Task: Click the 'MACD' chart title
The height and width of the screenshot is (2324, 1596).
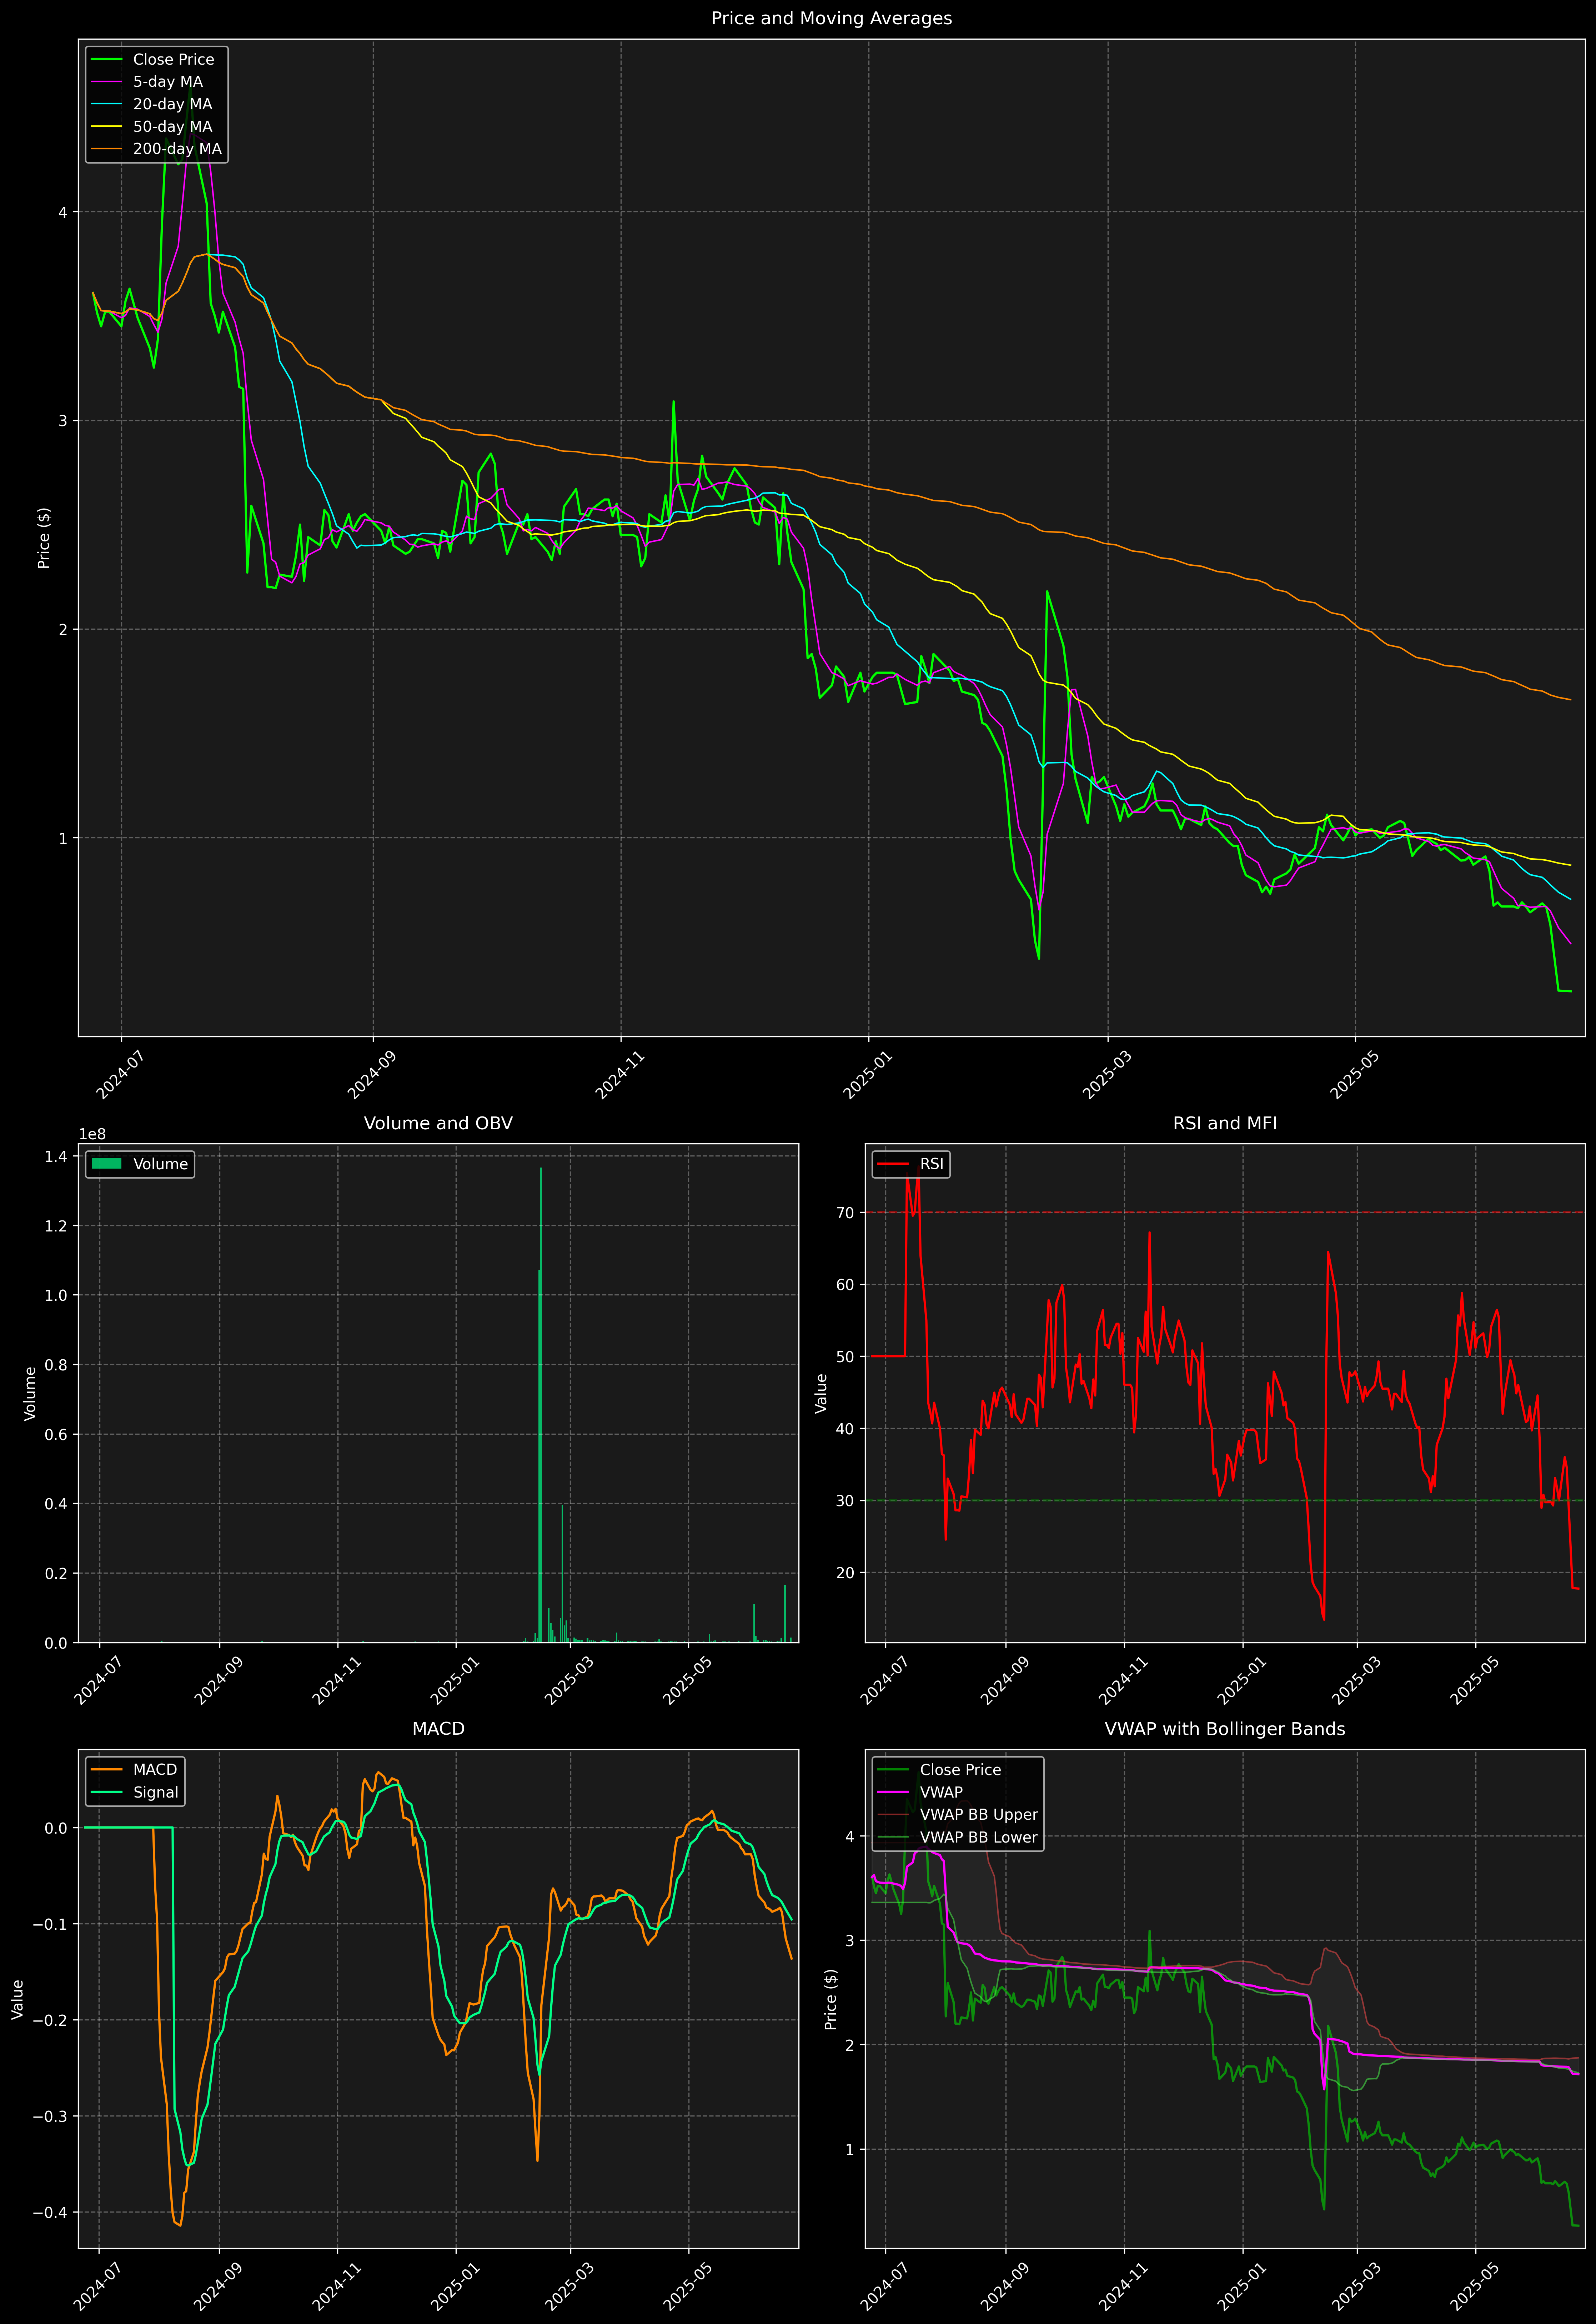Action: [438, 1729]
